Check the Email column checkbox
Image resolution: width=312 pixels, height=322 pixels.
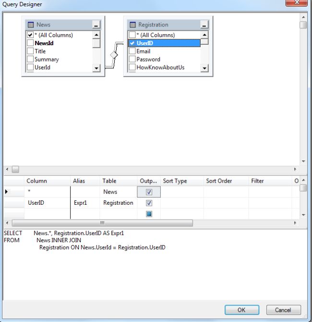pos(132,51)
